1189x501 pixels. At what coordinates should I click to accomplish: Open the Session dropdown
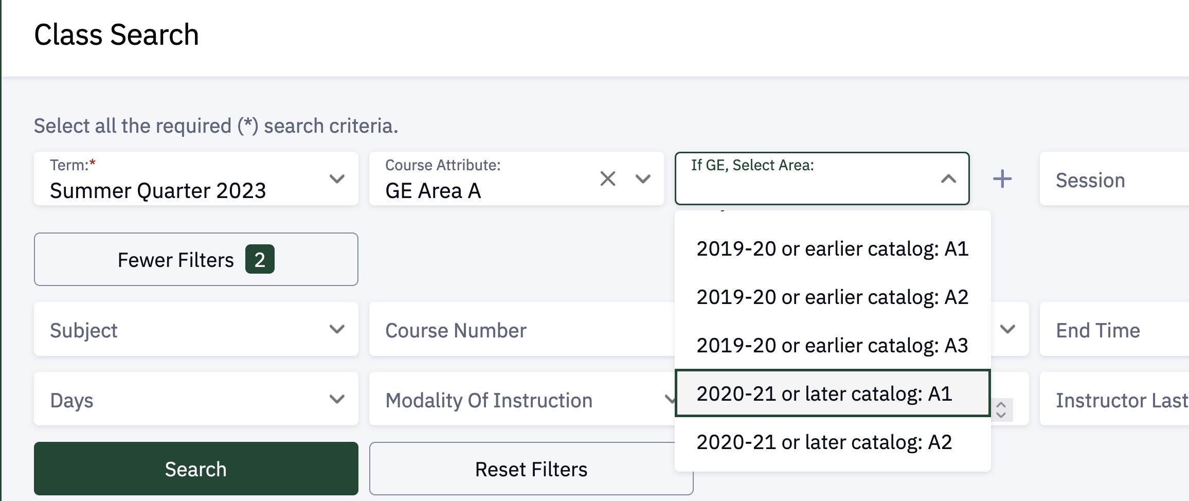[x=1111, y=180]
